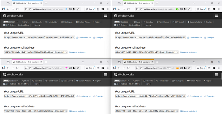Click green dollar container icon in the 45ac5955 address bar
222x114 pixels.
177,9
